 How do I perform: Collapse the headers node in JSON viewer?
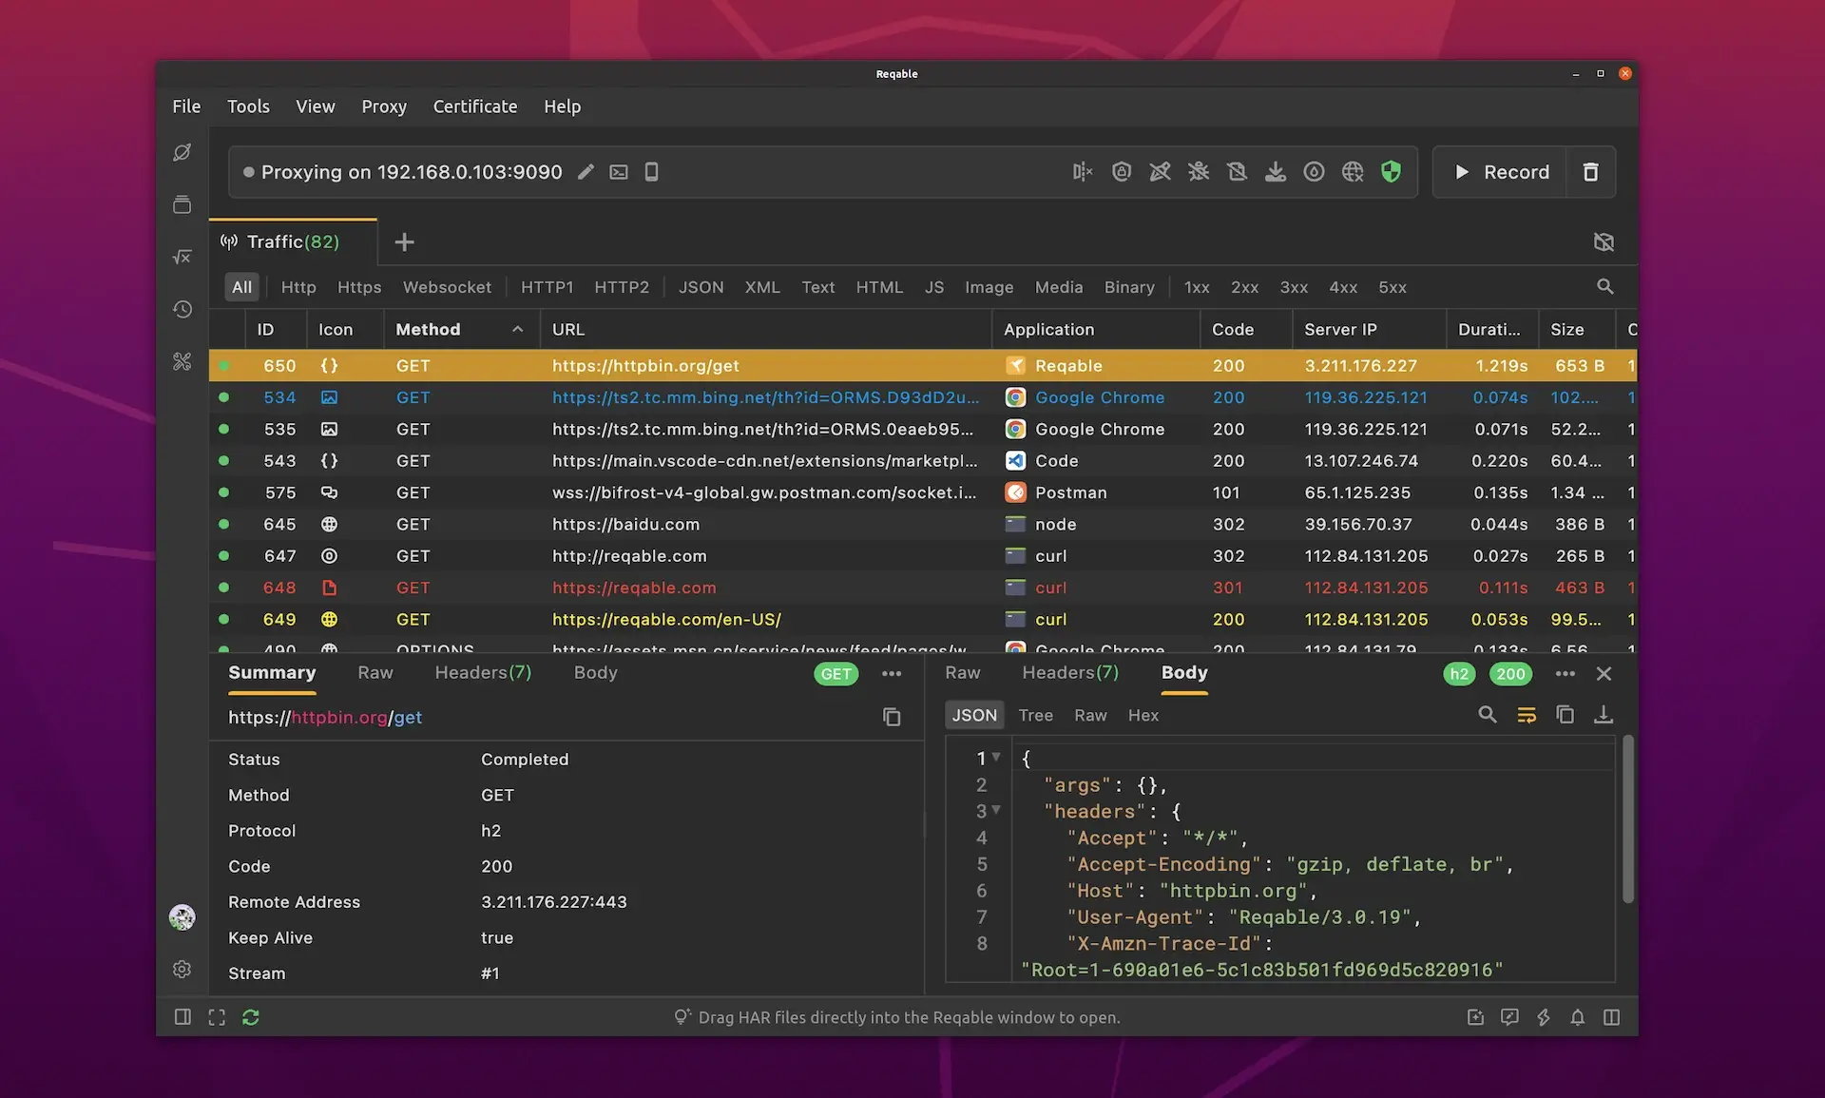pyautogui.click(x=996, y=811)
